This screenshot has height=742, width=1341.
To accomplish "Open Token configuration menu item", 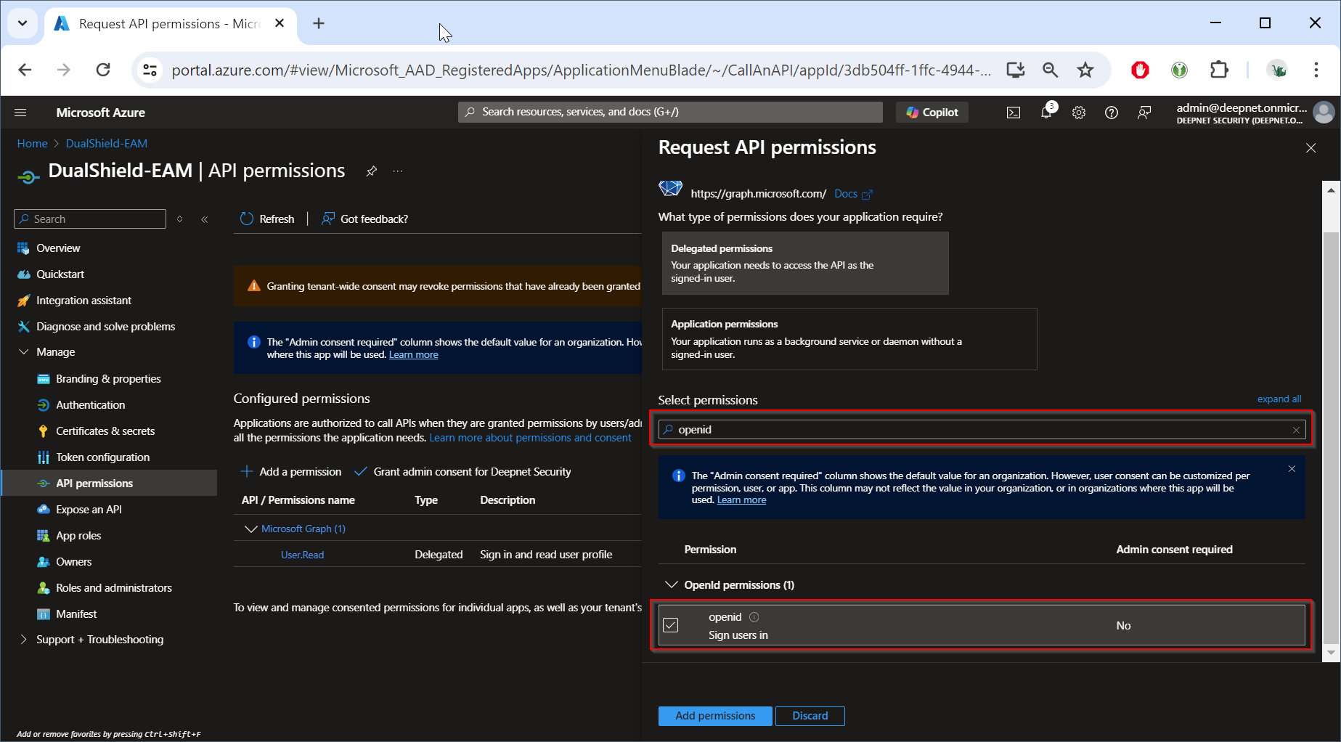I will pyautogui.click(x=102, y=457).
